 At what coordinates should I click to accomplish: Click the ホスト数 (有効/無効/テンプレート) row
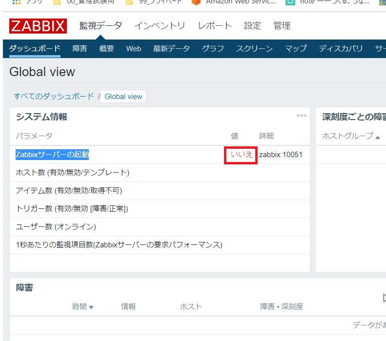coord(160,173)
